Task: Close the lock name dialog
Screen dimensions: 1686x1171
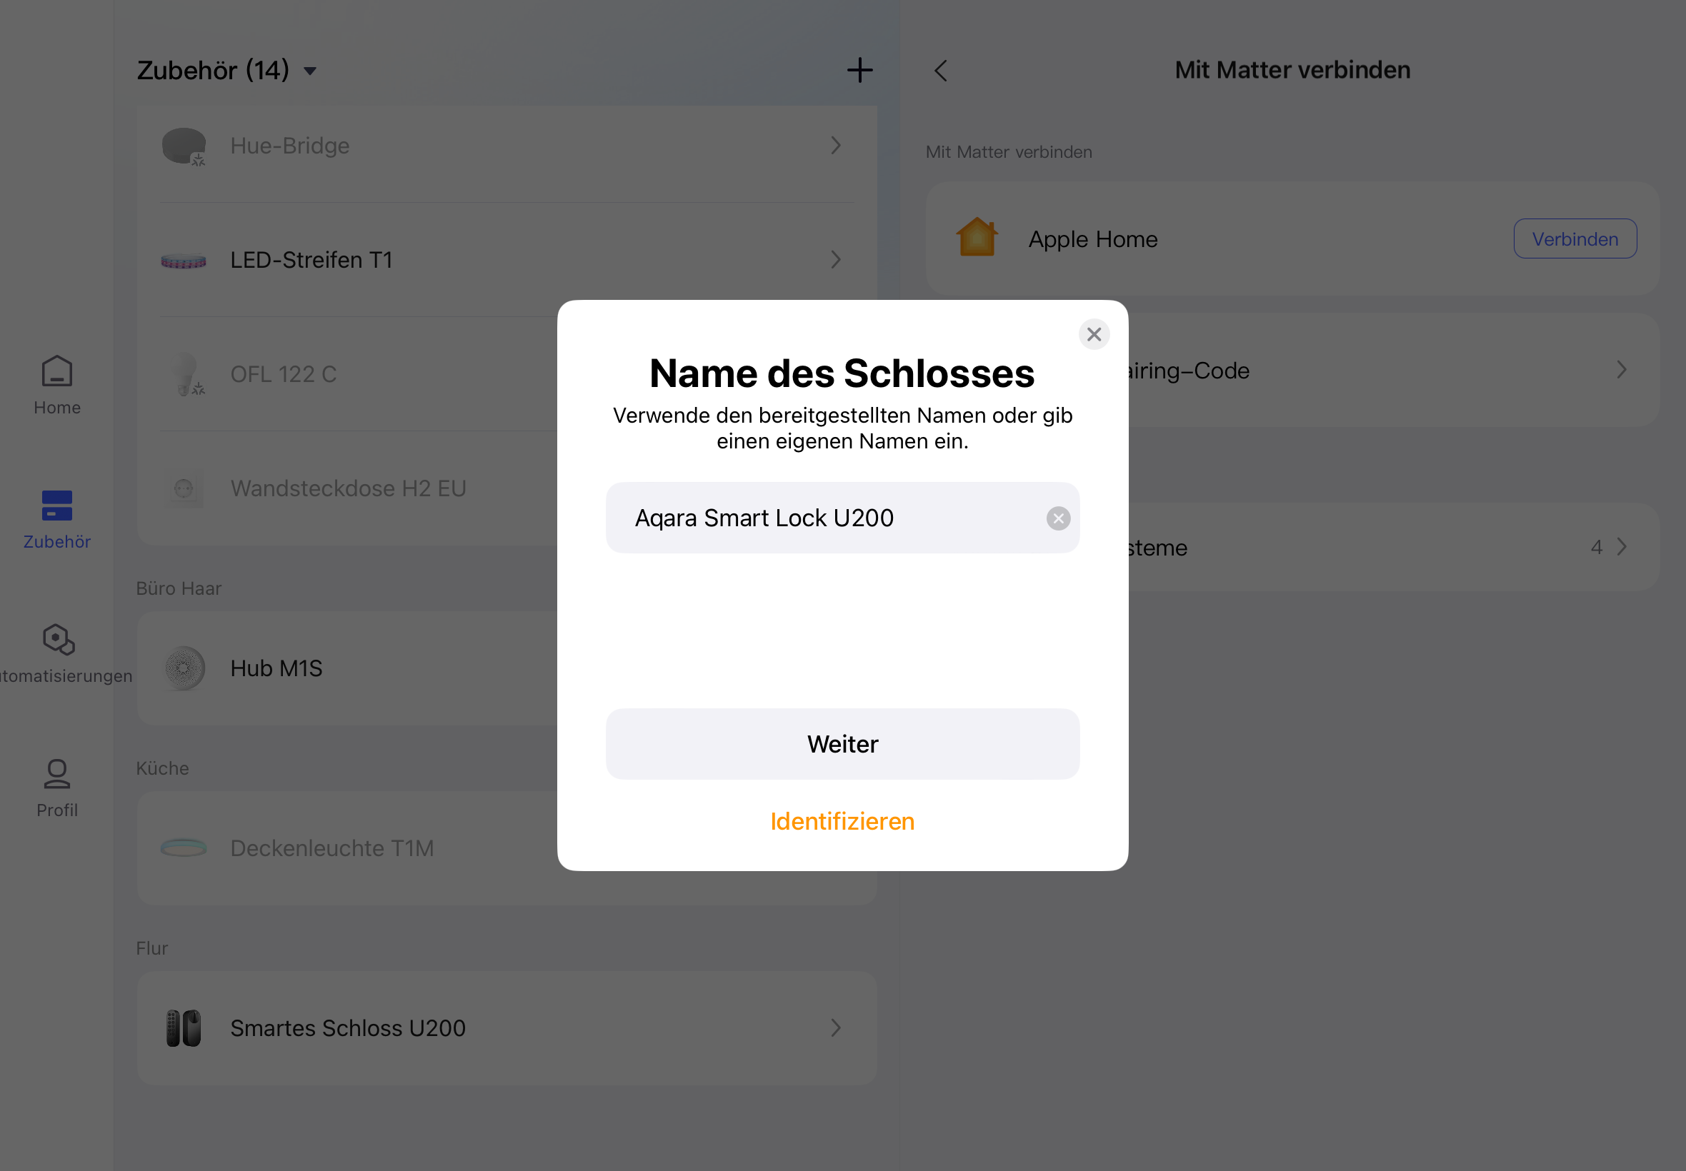Action: click(1094, 335)
